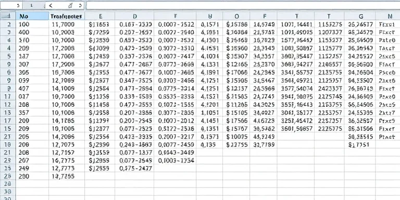400x200 pixels.
Task: Select column header G
Action: coord(360,16)
